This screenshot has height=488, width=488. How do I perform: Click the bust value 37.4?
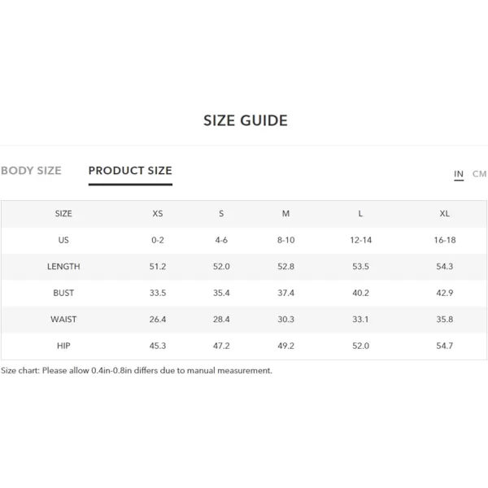point(285,293)
